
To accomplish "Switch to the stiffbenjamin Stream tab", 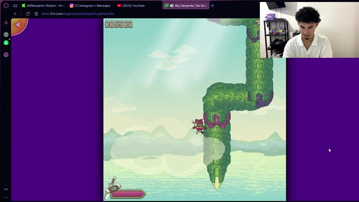I will 43,6.
